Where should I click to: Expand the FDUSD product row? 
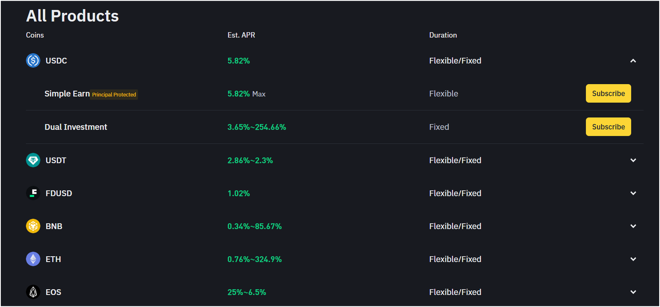[x=633, y=193]
